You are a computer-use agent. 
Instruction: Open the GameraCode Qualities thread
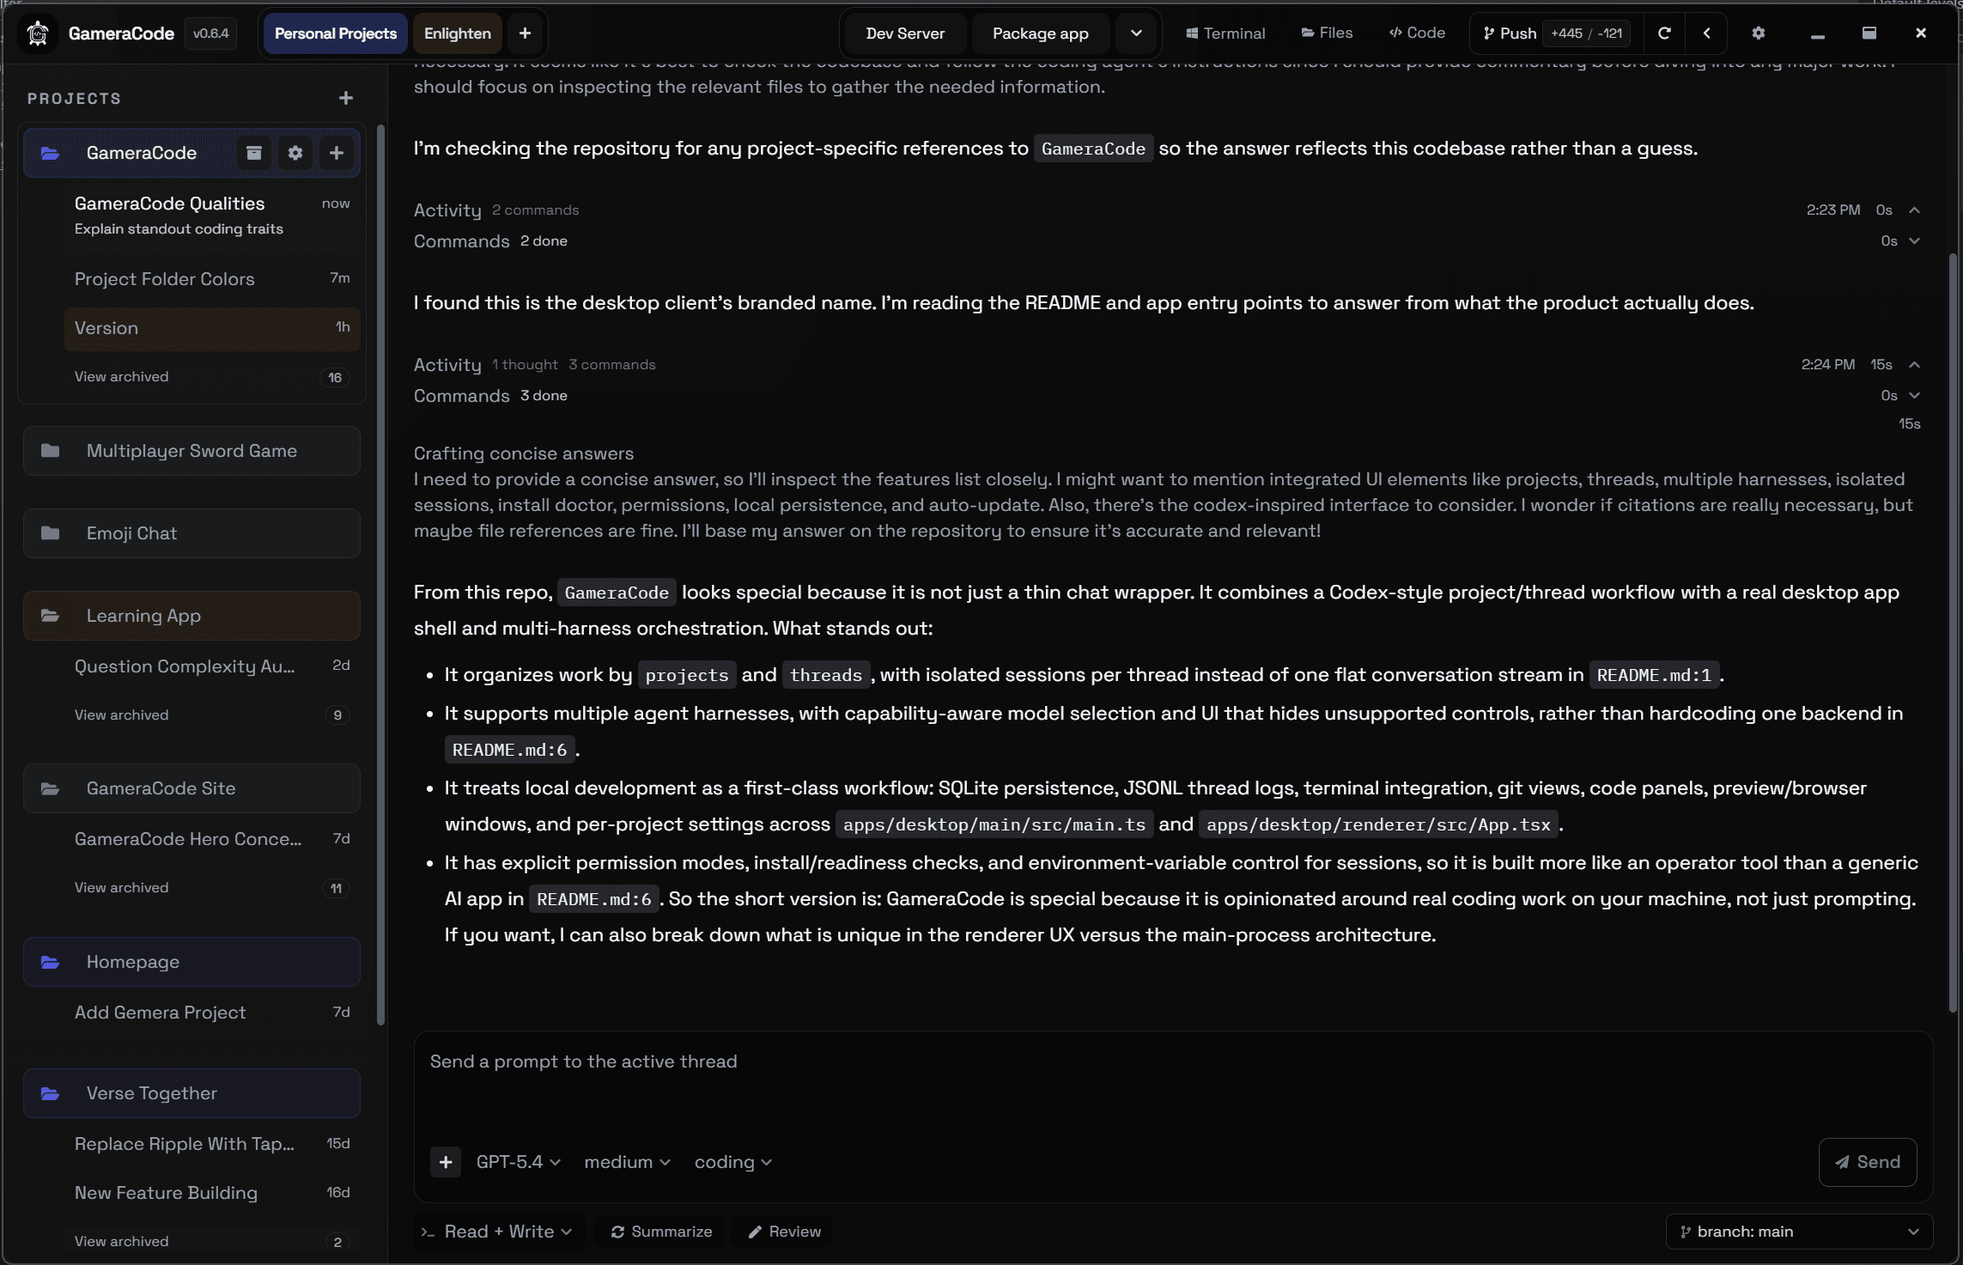(x=212, y=216)
